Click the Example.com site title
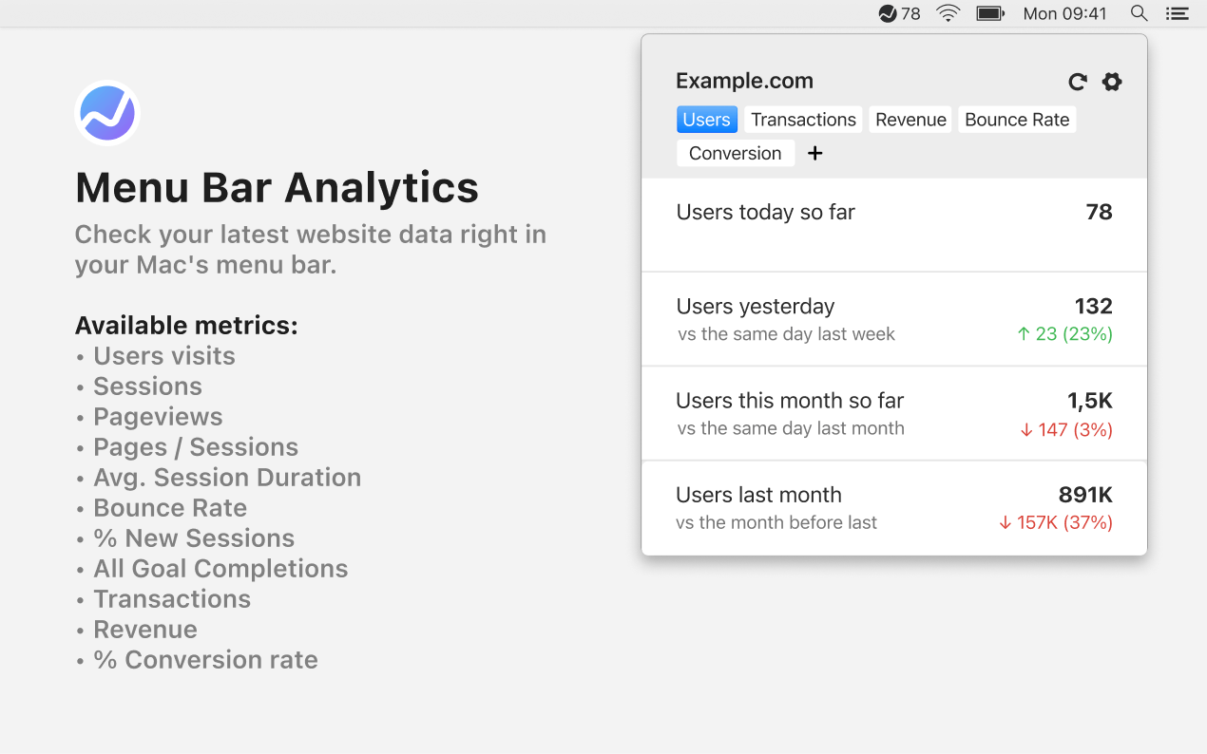The height and width of the screenshot is (754, 1207). point(744,81)
